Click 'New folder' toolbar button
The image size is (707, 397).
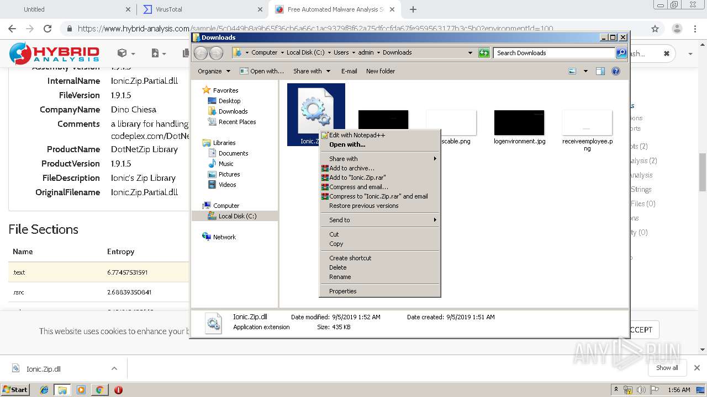tap(381, 71)
